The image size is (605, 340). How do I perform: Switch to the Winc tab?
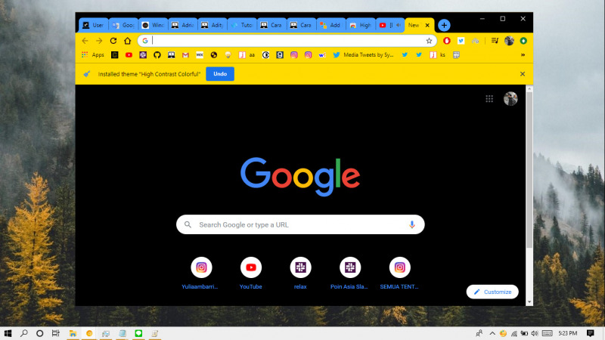point(154,25)
